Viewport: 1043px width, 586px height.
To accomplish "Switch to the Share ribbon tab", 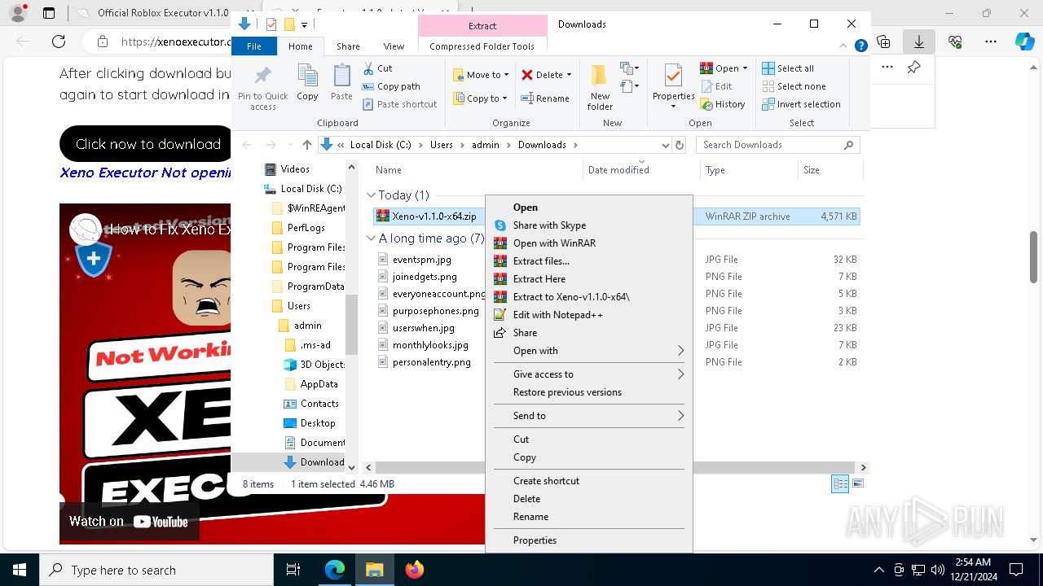I will coord(348,46).
